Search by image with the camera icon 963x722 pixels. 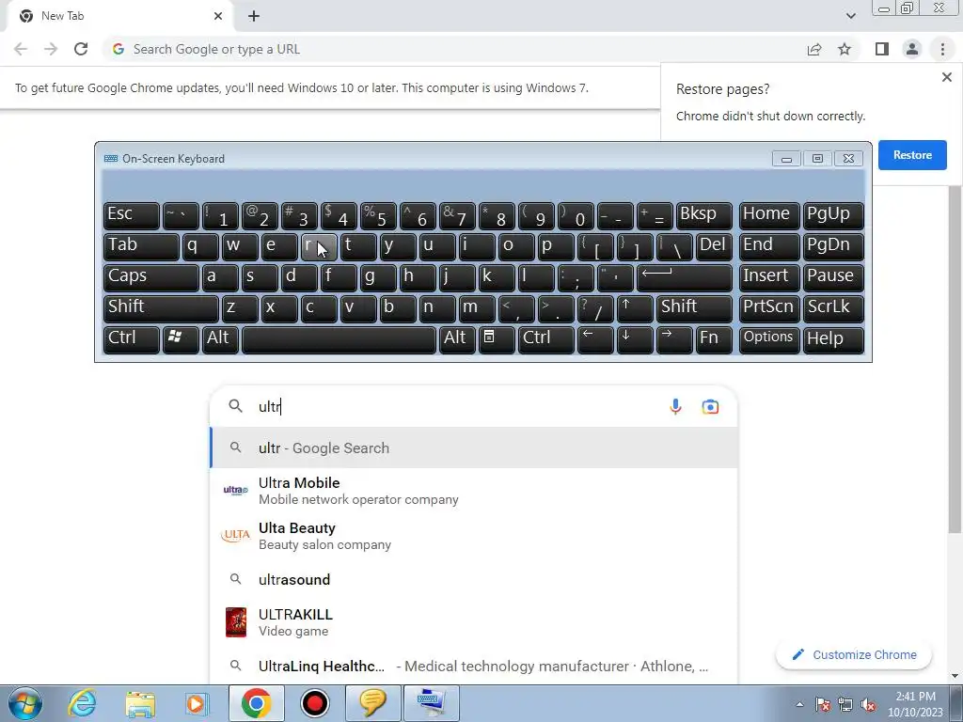(x=710, y=406)
